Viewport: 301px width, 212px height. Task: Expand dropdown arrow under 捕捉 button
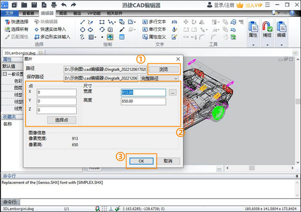(267, 45)
